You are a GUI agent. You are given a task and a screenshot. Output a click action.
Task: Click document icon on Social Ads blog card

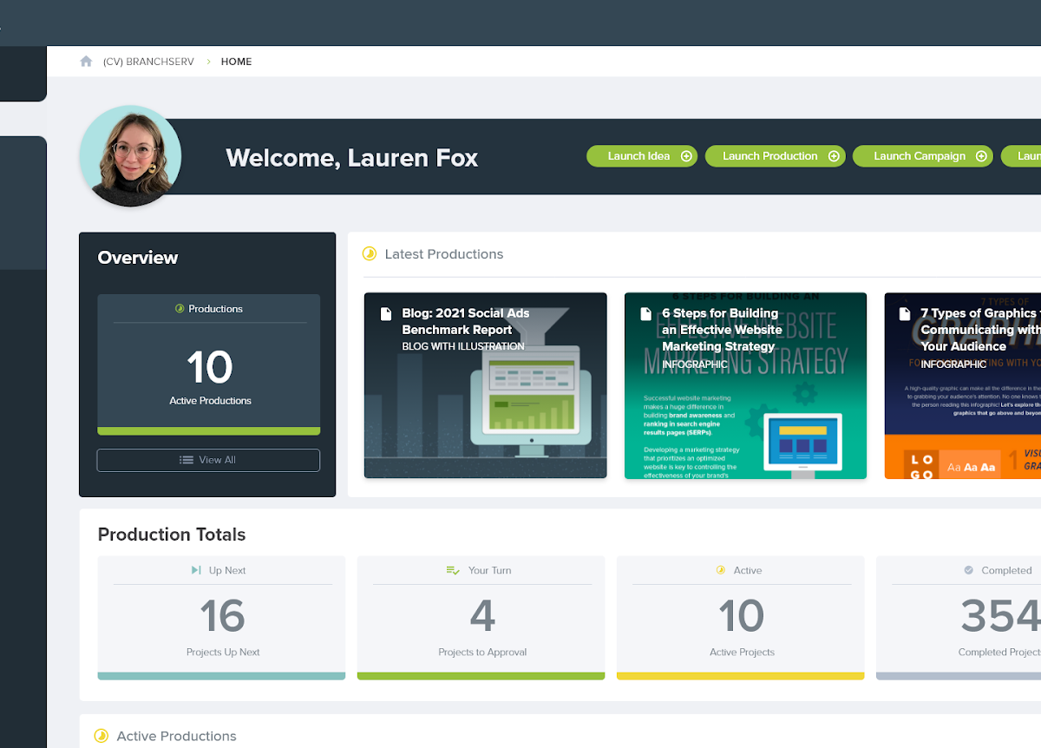(386, 314)
